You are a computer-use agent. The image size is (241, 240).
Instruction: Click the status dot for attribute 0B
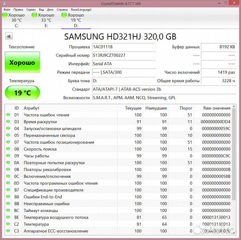(x=8, y=169)
